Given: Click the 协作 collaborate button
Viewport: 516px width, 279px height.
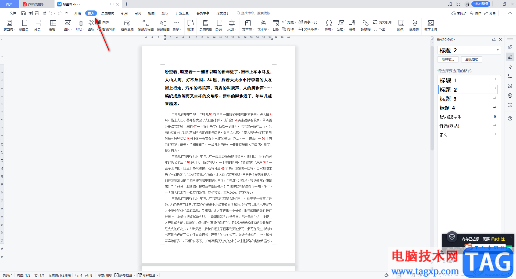Looking at the screenshot, I should click(x=476, y=13).
